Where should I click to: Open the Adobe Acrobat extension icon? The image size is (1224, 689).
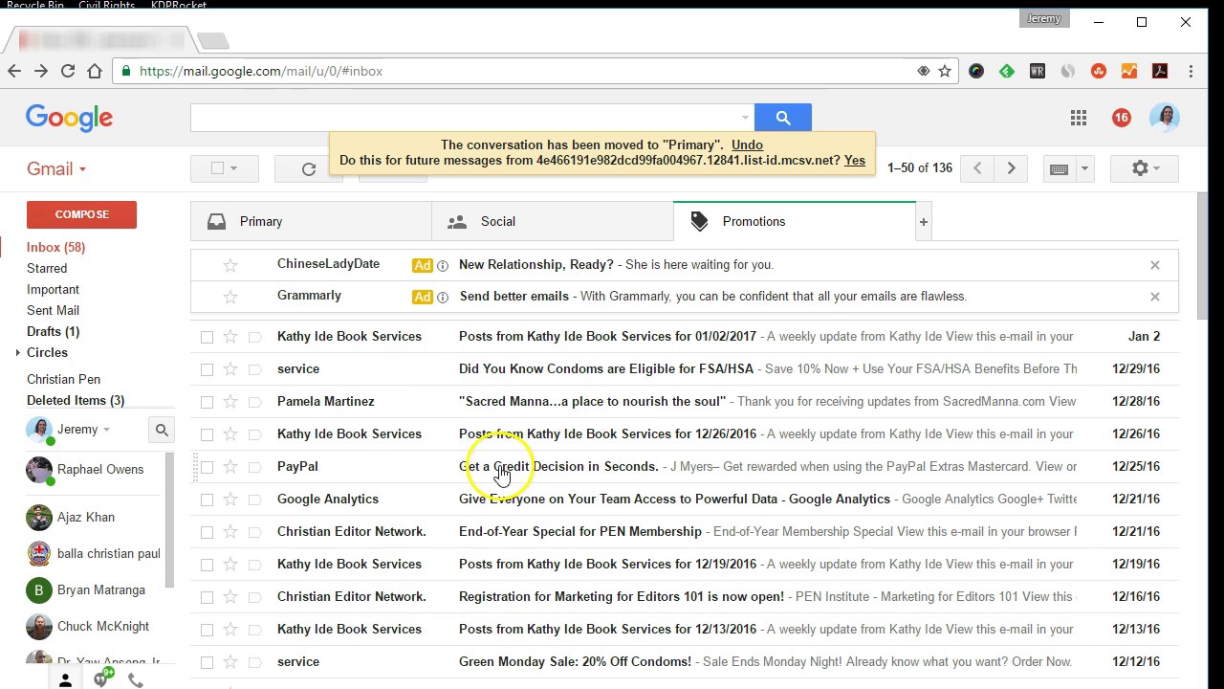[x=1160, y=71]
